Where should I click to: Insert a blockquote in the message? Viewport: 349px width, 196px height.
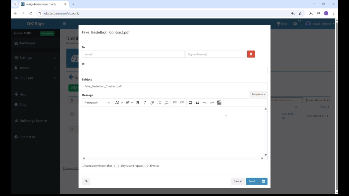click(x=197, y=103)
